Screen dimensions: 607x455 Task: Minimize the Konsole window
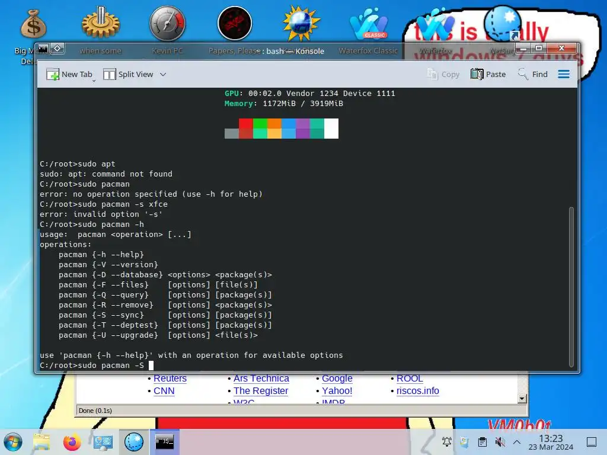tap(523, 49)
